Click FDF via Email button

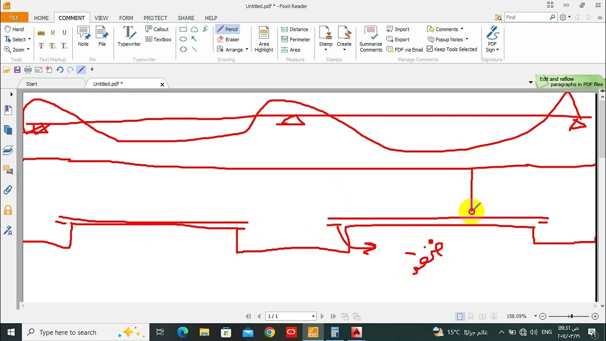coord(405,49)
